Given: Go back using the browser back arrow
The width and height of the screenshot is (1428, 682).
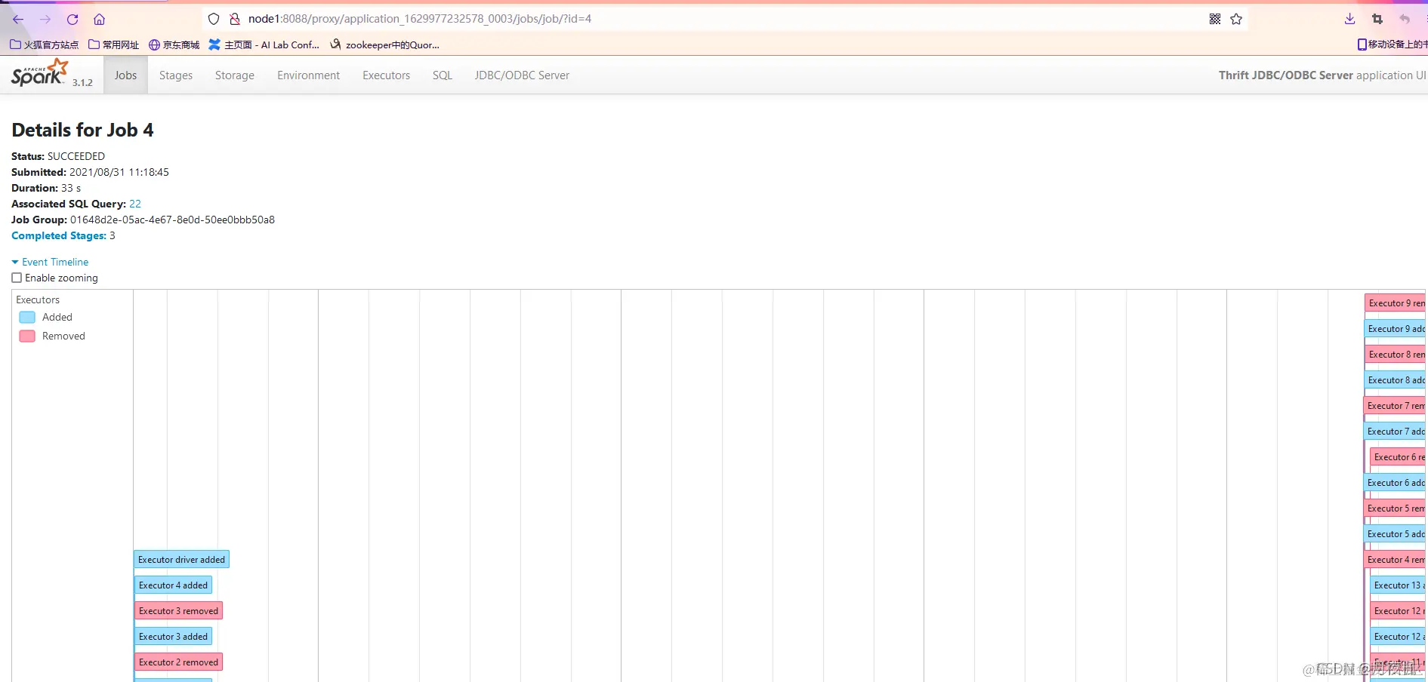Looking at the screenshot, I should click(18, 19).
